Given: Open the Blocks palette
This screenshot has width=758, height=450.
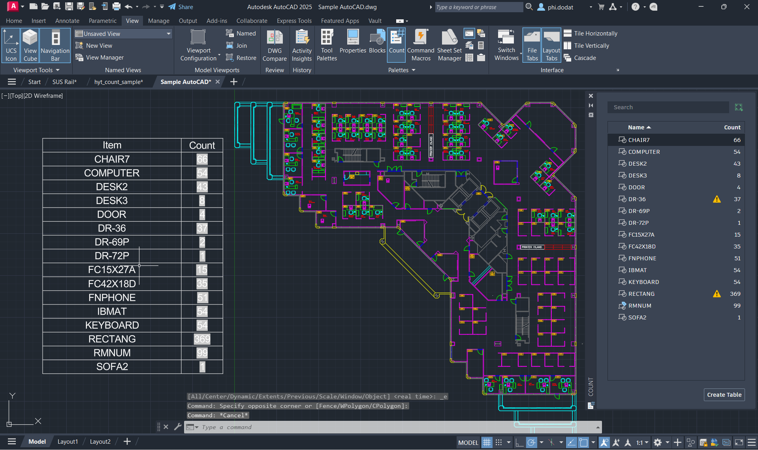Looking at the screenshot, I should coord(377,41).
